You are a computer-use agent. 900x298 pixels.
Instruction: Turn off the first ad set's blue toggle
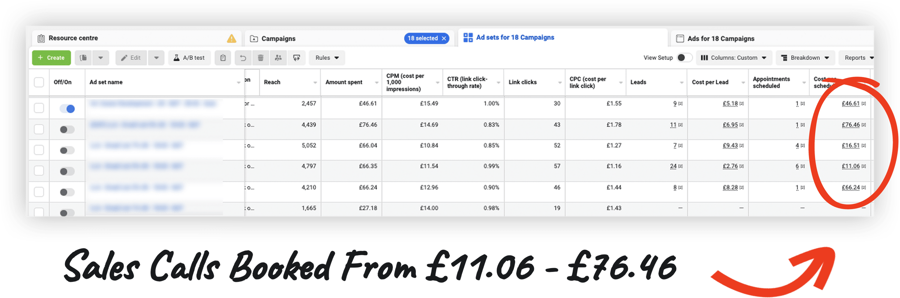[x=67, y=109]
